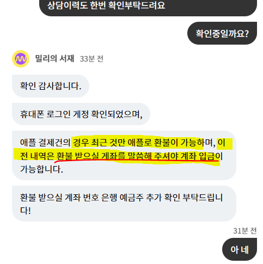Click the 환불 받으실 계좌 번호 은행 message

124,204
